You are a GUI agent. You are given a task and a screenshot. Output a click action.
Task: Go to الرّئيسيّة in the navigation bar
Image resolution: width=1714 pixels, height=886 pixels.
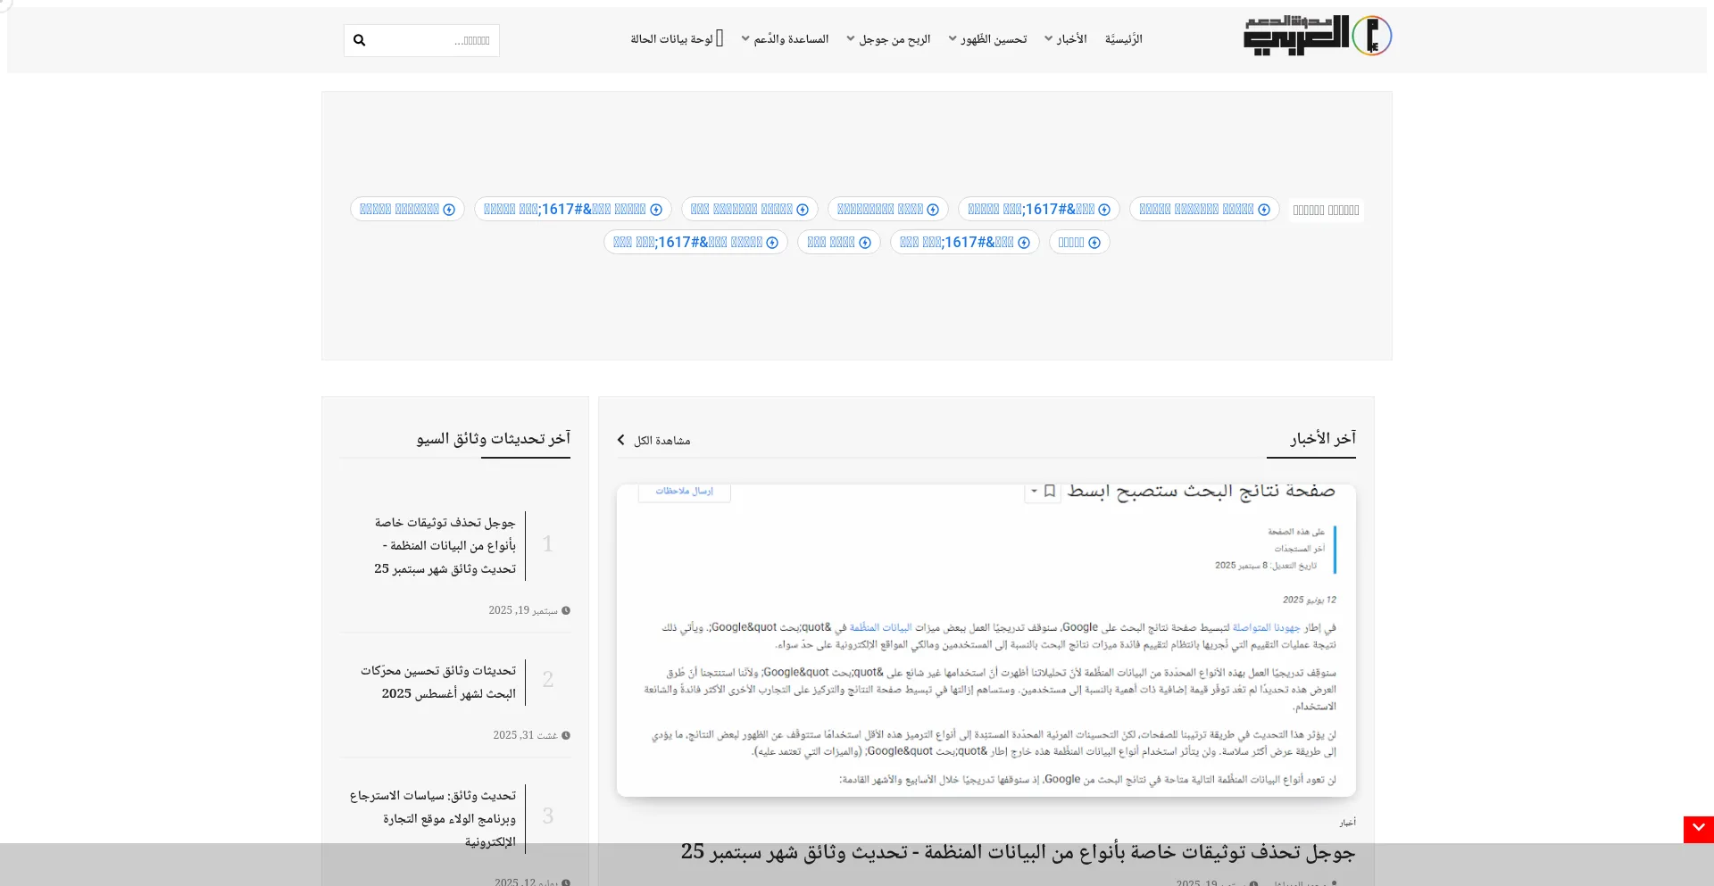[x=1123, y=39]
